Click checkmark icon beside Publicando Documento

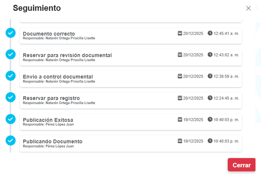point(11,141)
